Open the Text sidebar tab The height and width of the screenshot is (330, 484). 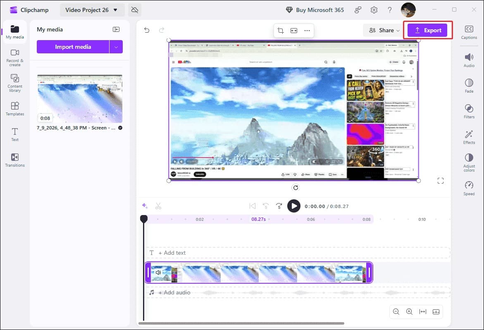pyautogui.click(x=14, y=134)
